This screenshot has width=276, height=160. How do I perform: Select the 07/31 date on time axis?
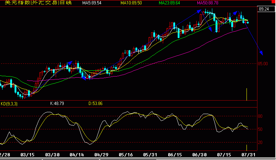(x=248, y=155)
